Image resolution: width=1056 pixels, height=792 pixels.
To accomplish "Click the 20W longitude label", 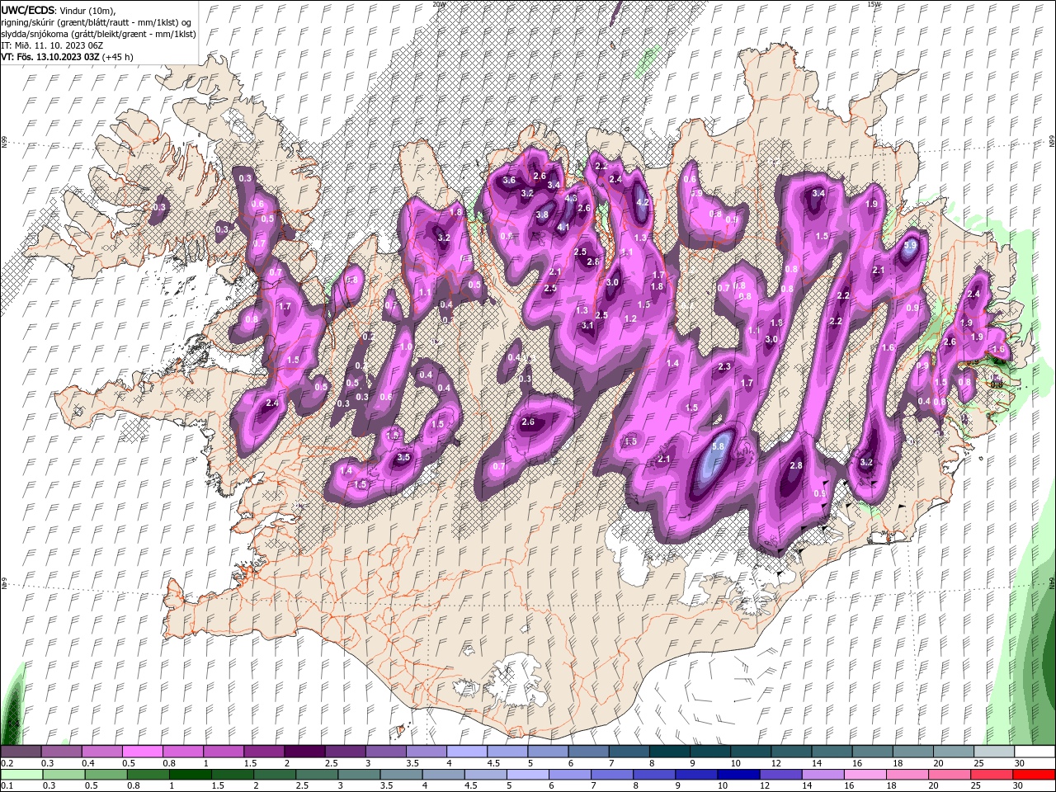I will tap(439, 4).
